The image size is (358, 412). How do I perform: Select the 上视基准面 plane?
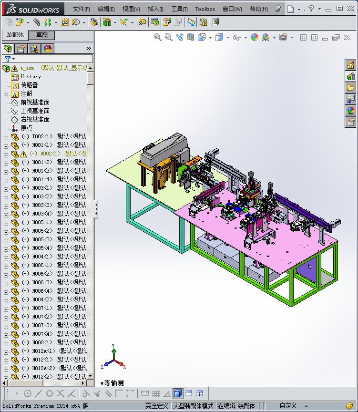35,111
